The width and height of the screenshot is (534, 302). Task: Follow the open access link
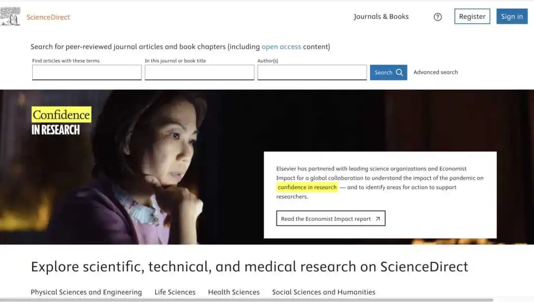click(x=281, y=46)
